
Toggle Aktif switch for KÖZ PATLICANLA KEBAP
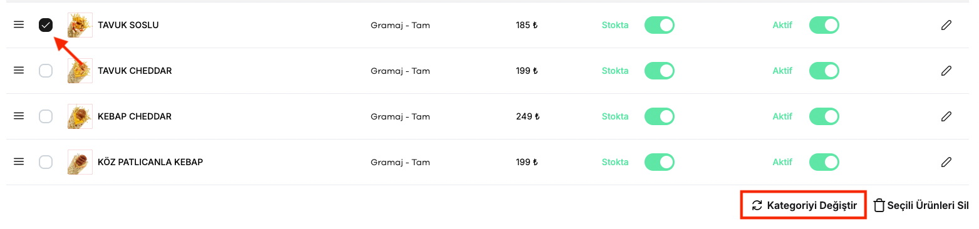(824, 162)
